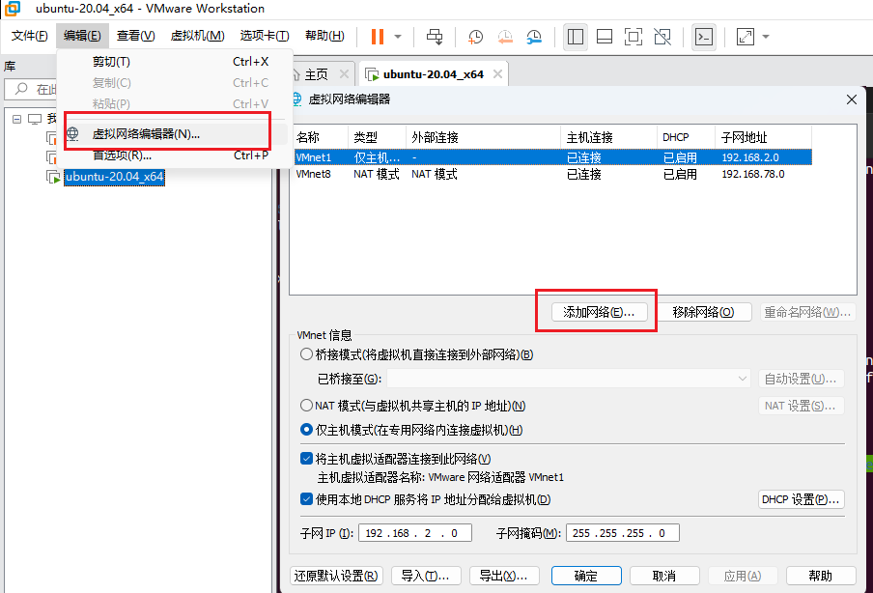Open the console view icon
This screenshot has width=873, height=593.
click(x=704, y=37)
